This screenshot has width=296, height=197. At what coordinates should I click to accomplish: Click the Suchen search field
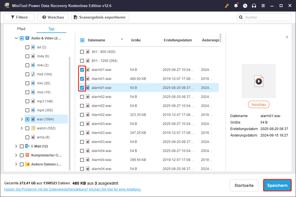(266, 17)
